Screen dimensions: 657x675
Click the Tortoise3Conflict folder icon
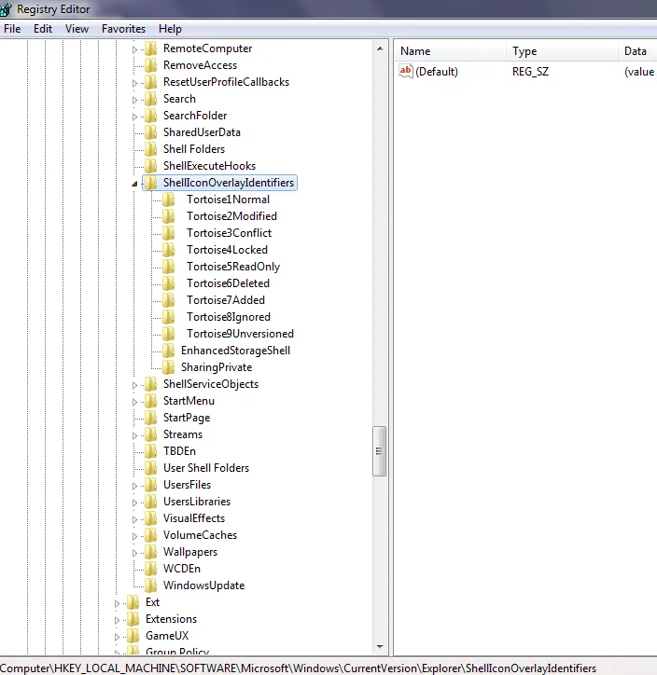point(169,233)
